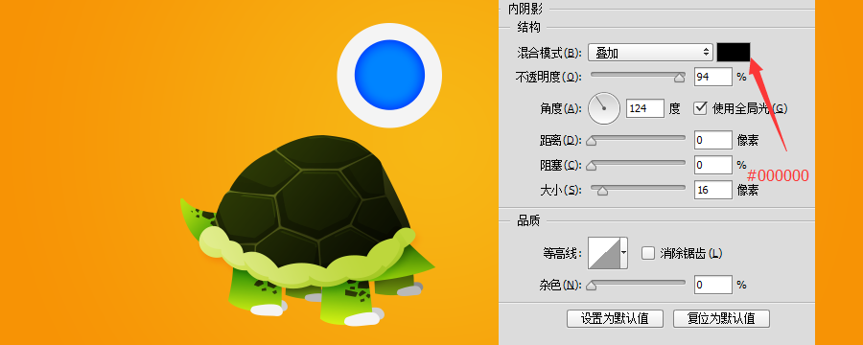
Task: Click the white ring around the blue circle
Action: click(345, 75)
